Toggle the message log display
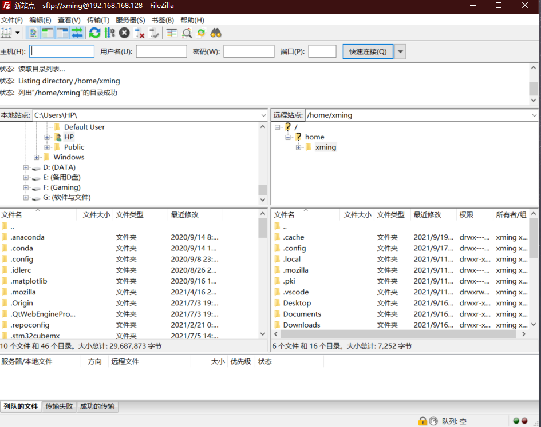This screenshot has height=427, width=541. (34, 33)
